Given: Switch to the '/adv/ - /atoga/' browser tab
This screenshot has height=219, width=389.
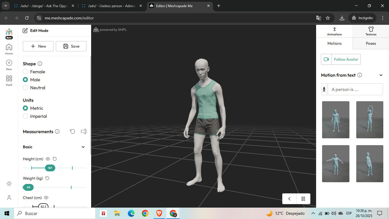Looking at the screenshot, I should [x=44, y=6].
